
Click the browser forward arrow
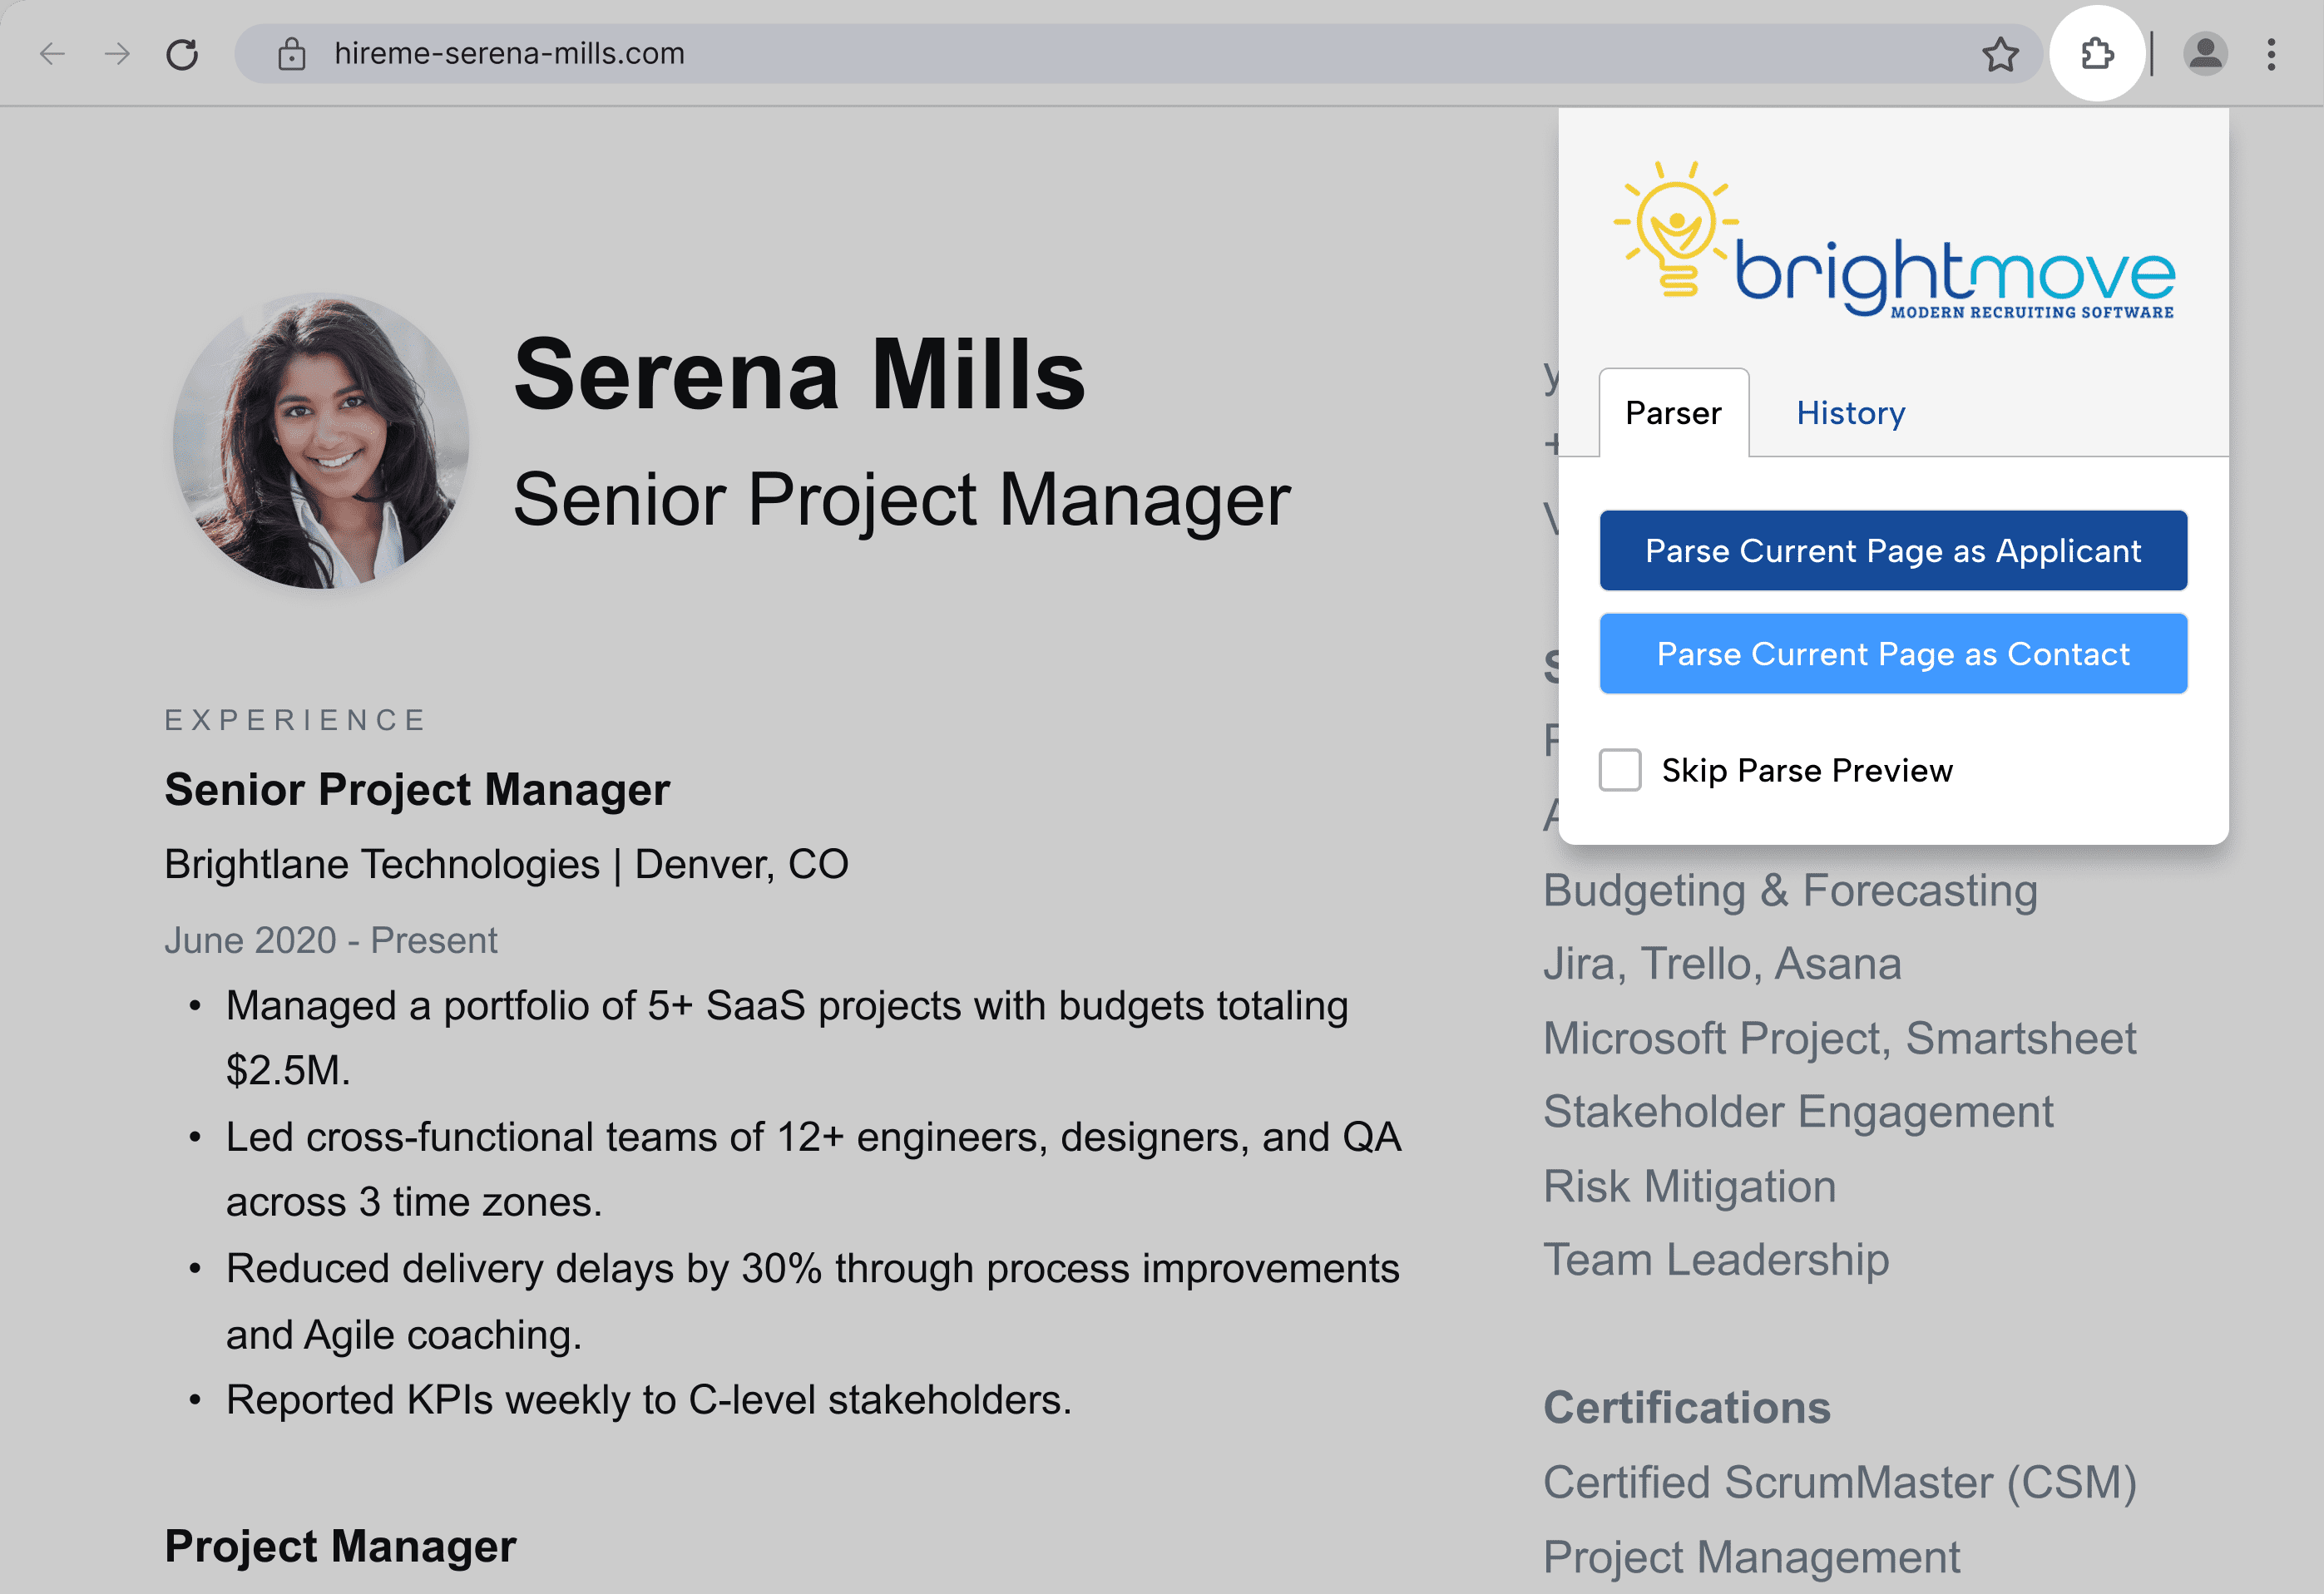point(118,54)
